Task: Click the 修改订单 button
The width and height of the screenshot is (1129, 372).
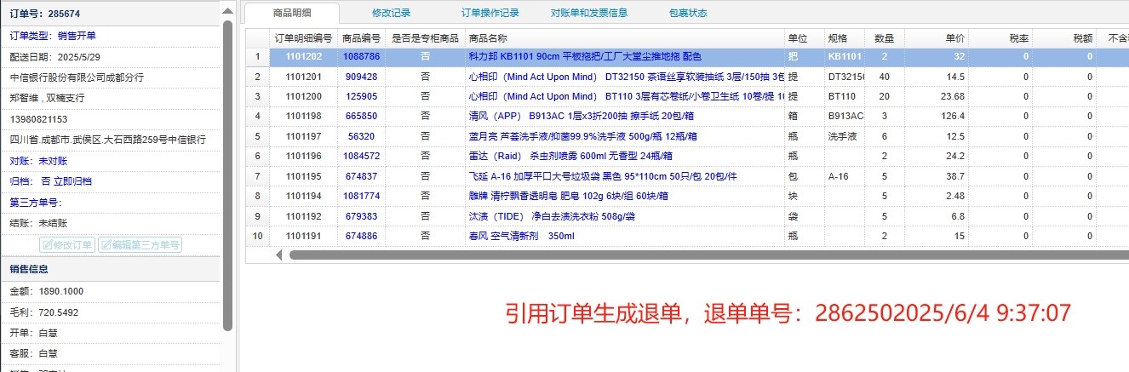Action: [68, 244]
